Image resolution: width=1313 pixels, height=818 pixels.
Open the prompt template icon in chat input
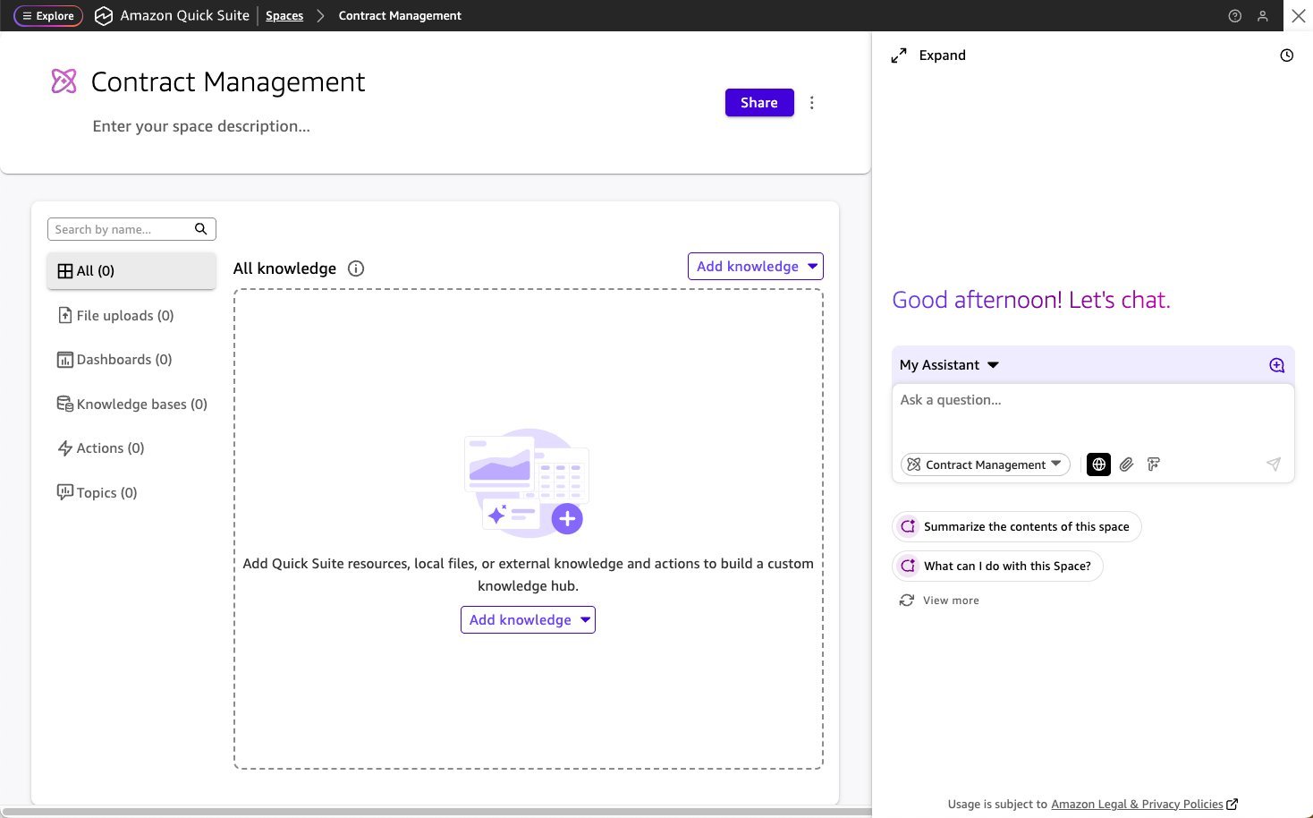point(1154,464)
